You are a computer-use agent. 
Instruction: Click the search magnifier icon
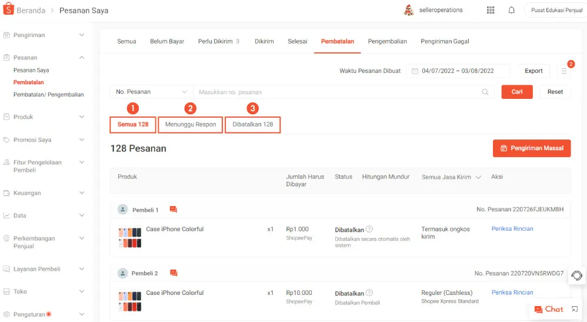coord(485,92)
